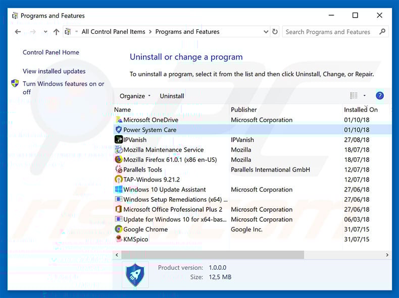Click the KMSpico icon
399x298 pixels.
119,239
